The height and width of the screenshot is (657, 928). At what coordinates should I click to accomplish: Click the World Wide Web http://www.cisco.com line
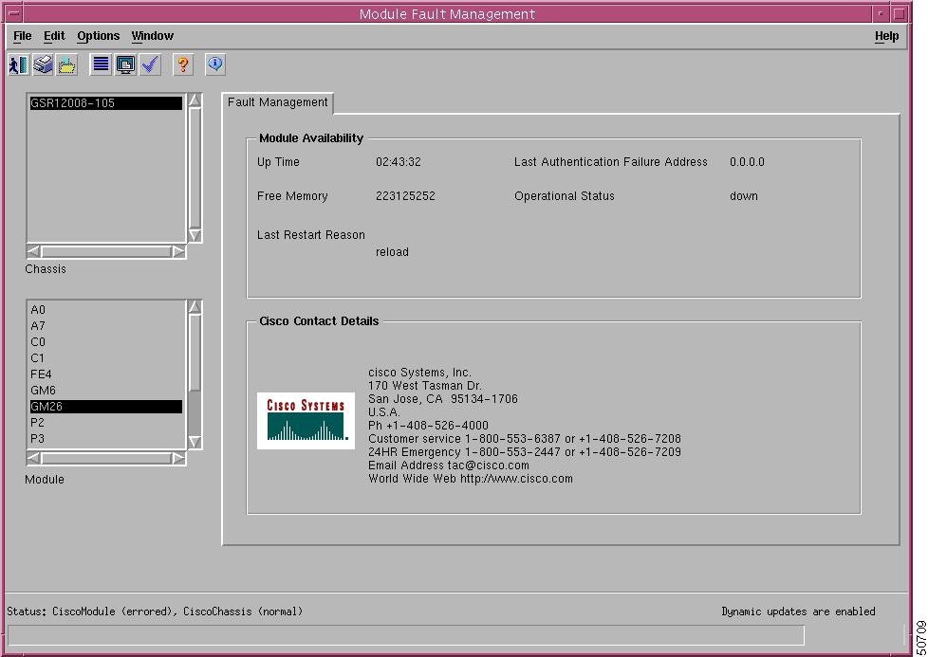click(x=471, y=479)
